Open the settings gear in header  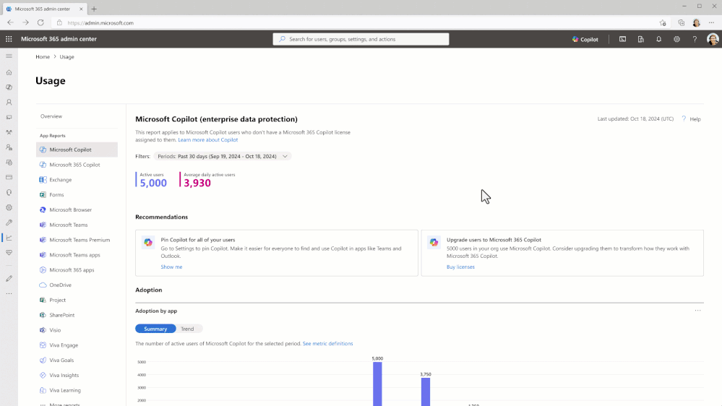pyautogui.click(x=677, y=39)
